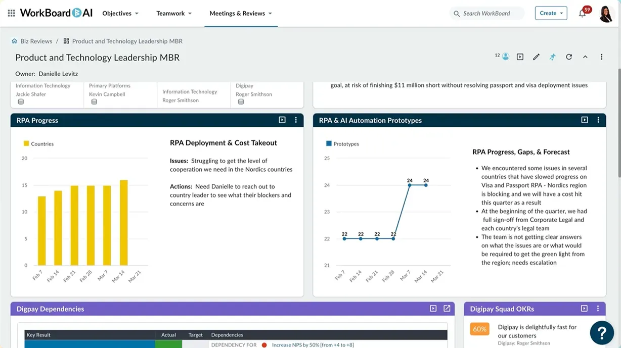
Task: Click the Jackie Shafer name
Action: (x=31, y=94)
